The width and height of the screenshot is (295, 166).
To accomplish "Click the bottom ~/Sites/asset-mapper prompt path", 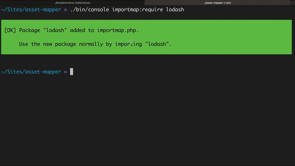I will click(31, 72).
